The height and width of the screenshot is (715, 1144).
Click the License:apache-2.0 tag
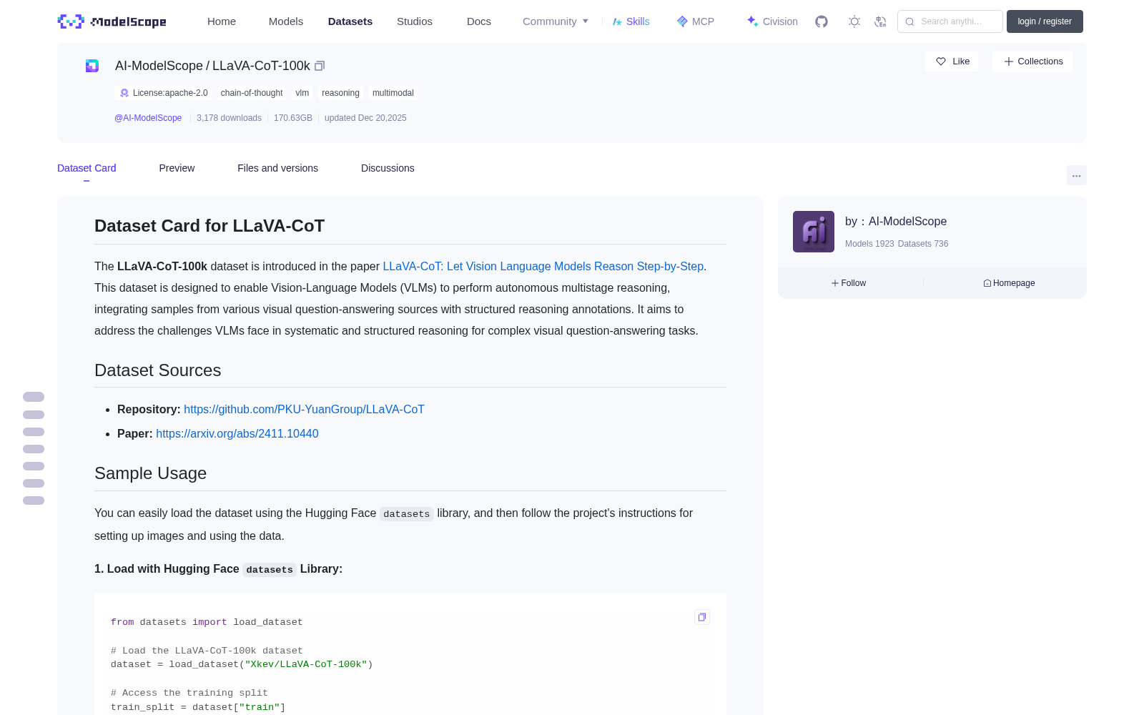pos(163,93)
